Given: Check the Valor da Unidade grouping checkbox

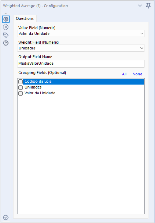Looking at the screenshot, I should tap(20, 94).
